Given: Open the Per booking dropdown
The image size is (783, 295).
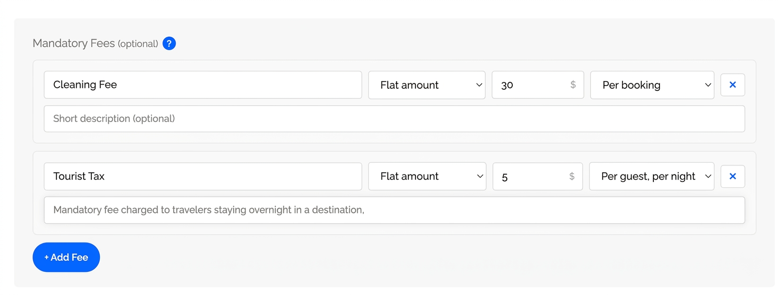Looking at the screenshot, I should click(x=652, y=85).
